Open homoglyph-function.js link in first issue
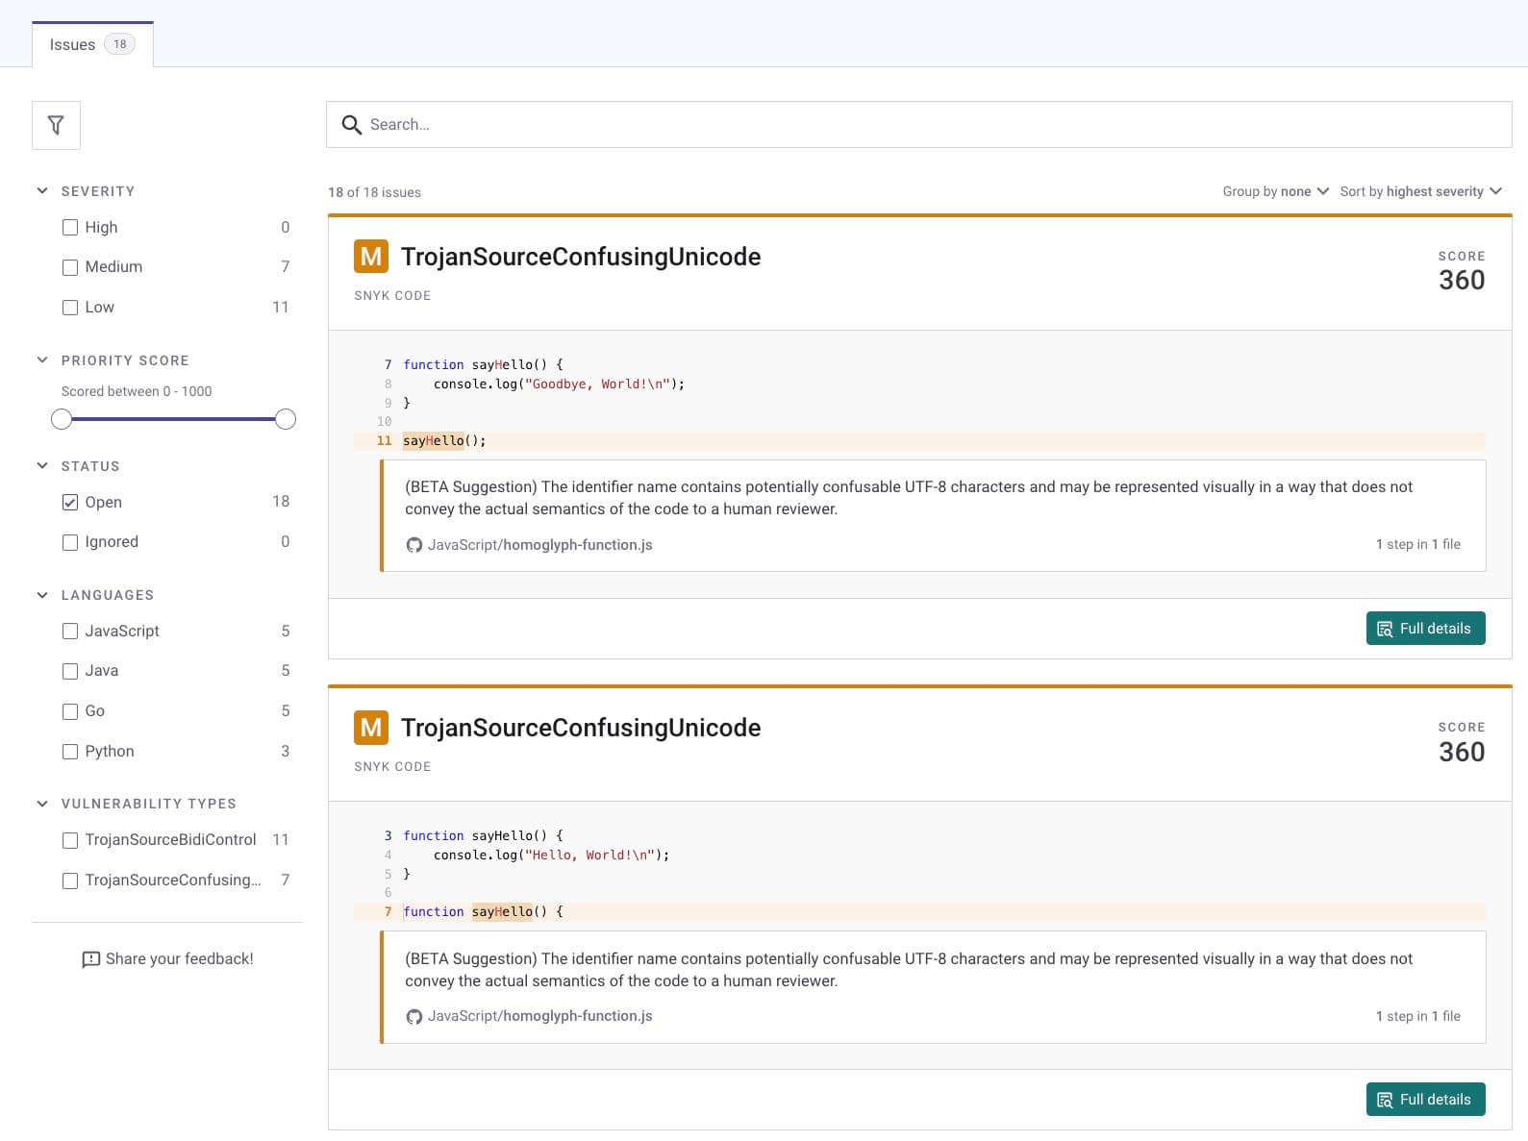The width and height of the screenshot is (1528, 1141). (539, 545)
